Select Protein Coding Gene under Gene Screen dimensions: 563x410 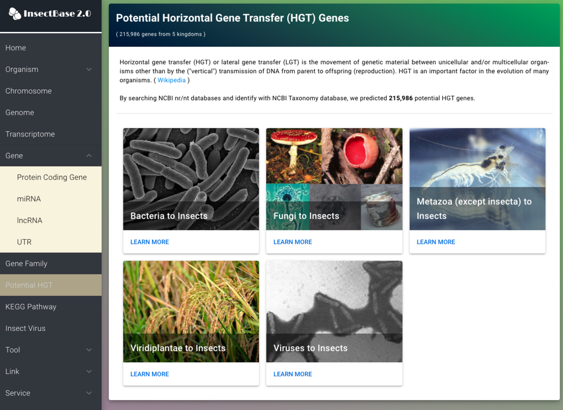tap(52, 177)
